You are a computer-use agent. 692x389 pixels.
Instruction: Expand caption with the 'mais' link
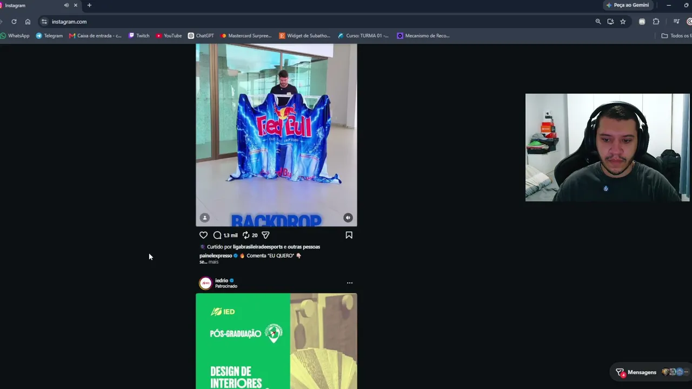tap(214, 262)
